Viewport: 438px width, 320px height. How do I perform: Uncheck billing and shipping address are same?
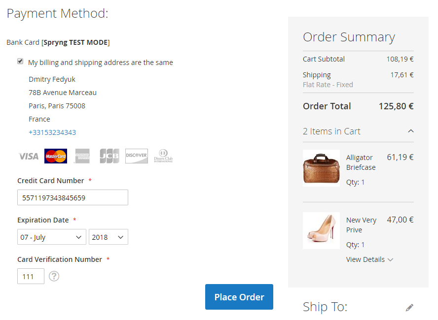(20, 61)
